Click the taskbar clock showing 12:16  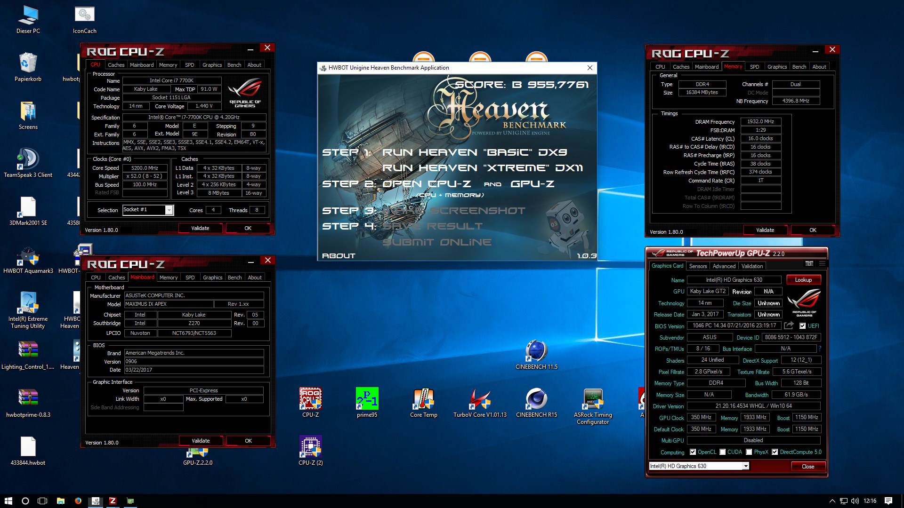pos(870,501)
